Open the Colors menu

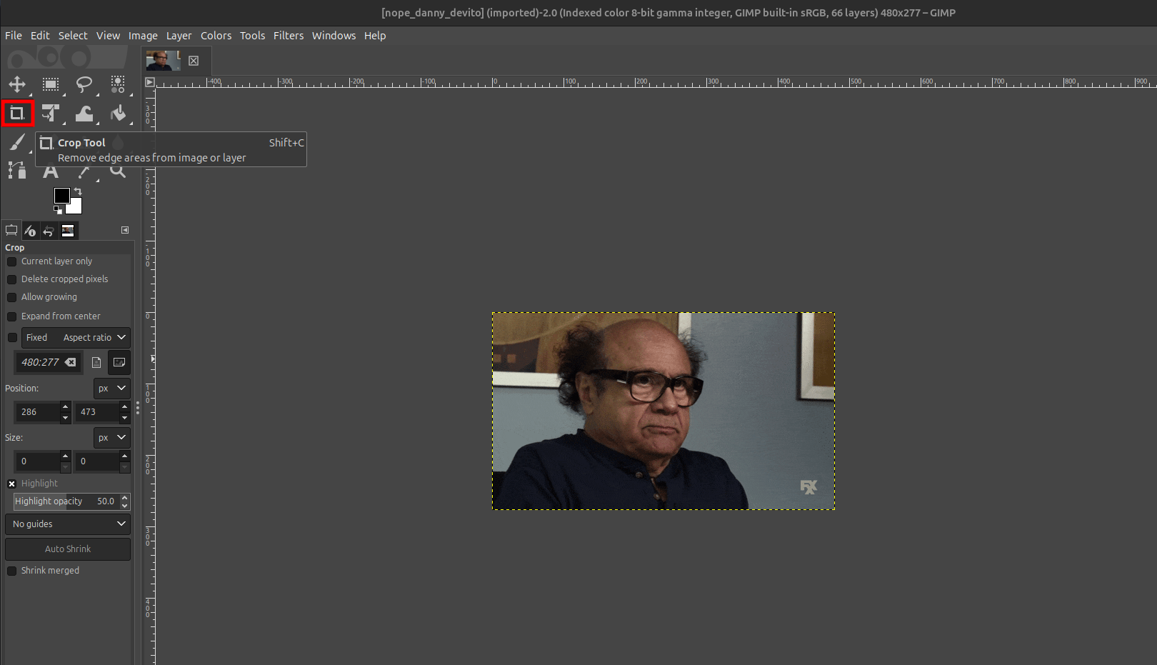pos(216,36)
